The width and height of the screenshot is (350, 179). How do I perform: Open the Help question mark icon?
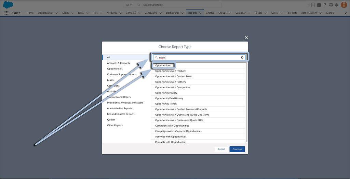click(x=325, y=5)
